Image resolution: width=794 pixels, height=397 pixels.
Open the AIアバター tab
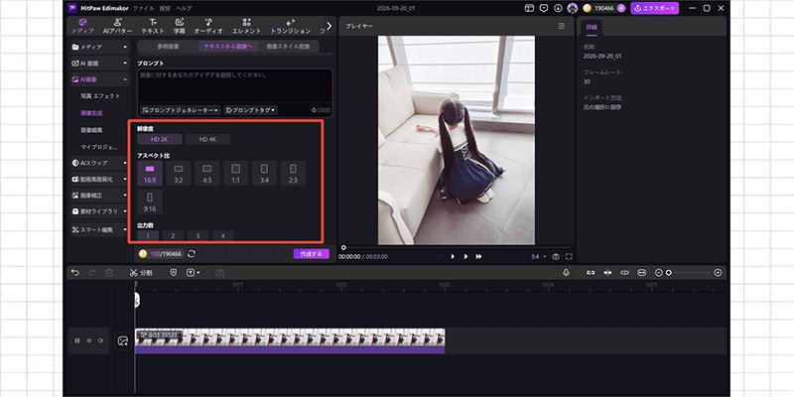point(117,26)
